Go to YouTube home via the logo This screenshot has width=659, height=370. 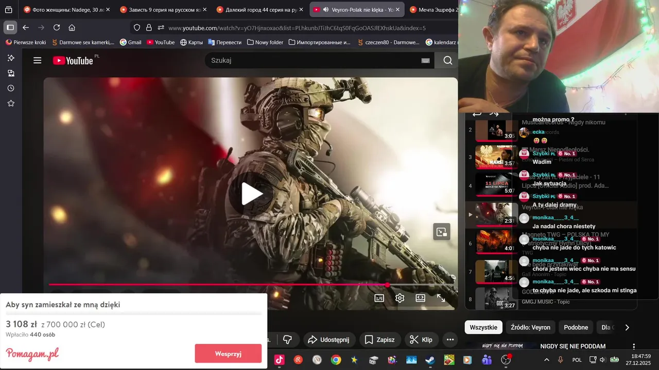(x=73, y=61)
